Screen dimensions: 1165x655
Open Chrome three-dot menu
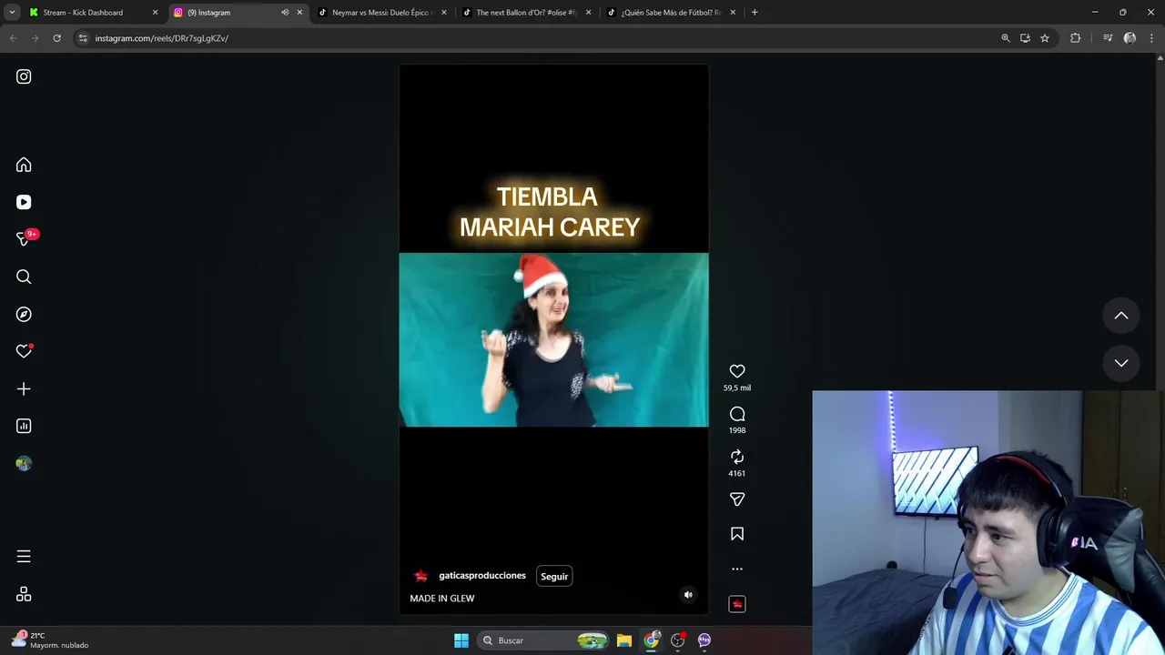point(1152,38)
